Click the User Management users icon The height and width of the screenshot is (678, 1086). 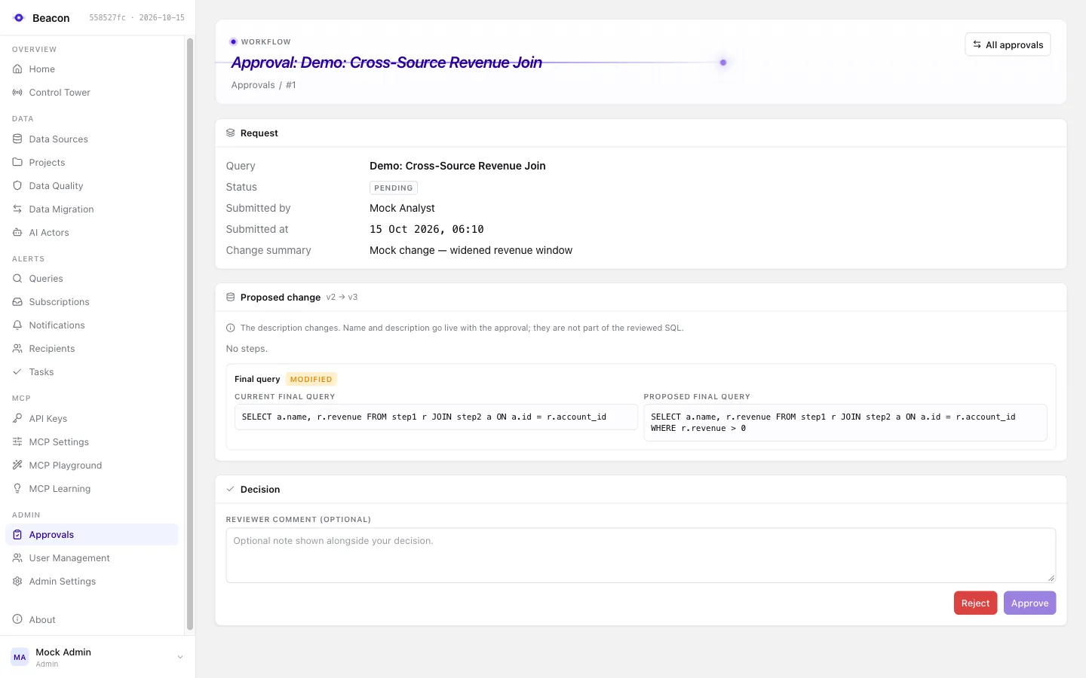coord(17,557)
